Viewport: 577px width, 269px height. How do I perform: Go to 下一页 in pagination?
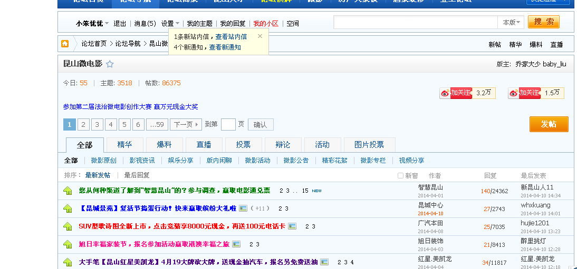pyautogui.click(x=186, y=125)
